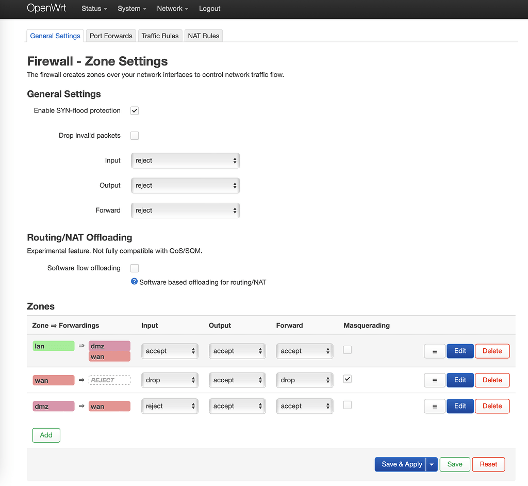The width and height of the screenshot is (528, 486).
Task: Open the Save & Apply dropdown arrow
Action: click(x=432, y=464)
